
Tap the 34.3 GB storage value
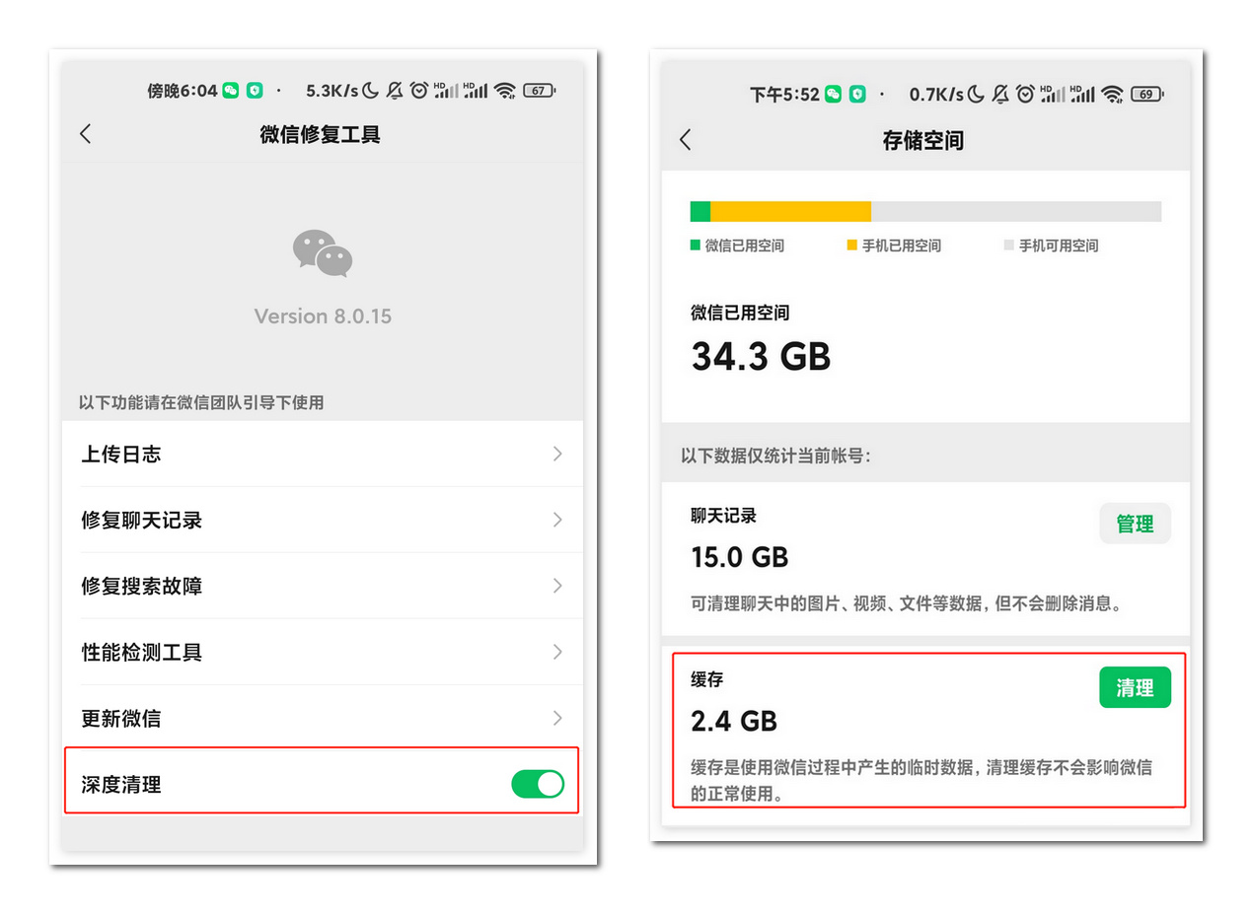(761, 356)
